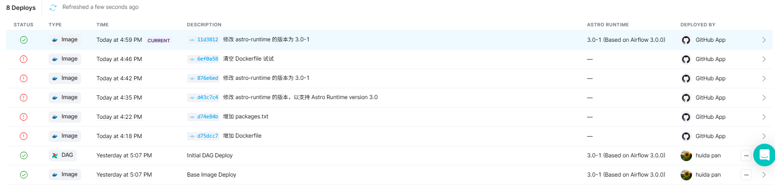
Task: Click success status icon for 11d3812 deploy
Action: coord(24,40)
